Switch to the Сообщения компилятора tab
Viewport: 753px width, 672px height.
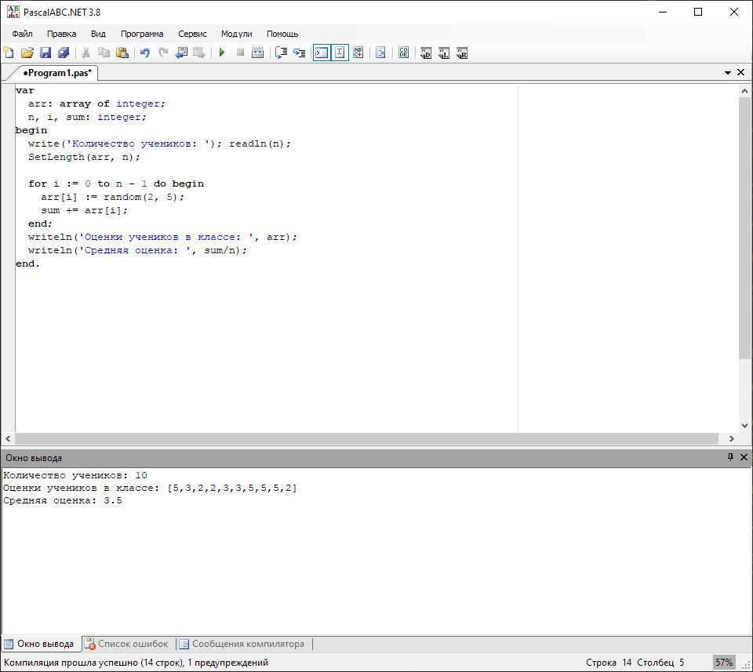(x=242, y=644)
